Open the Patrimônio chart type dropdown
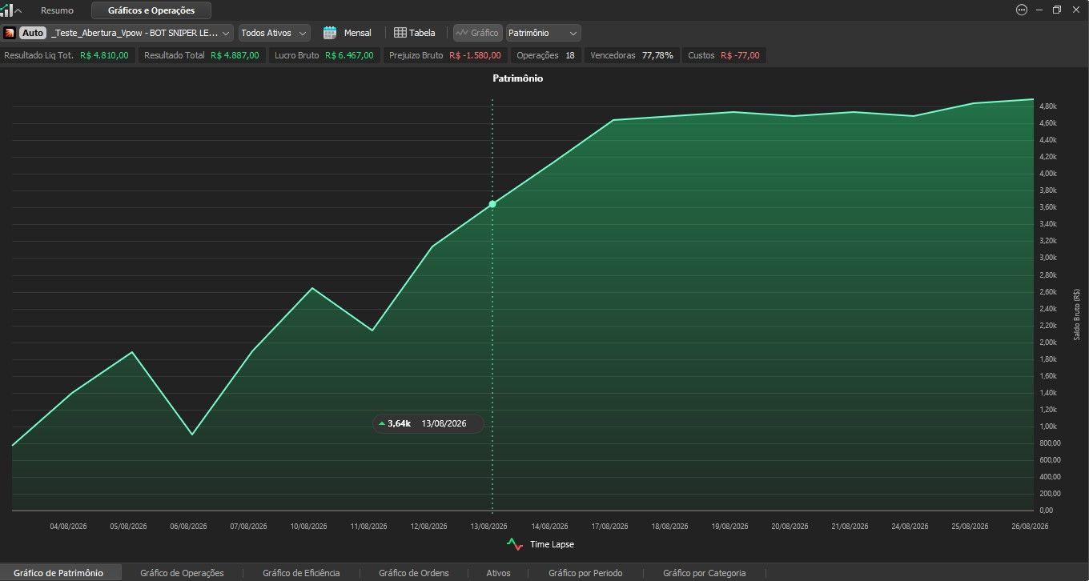Screen dimensions: 1089x581 coord(544,33)
